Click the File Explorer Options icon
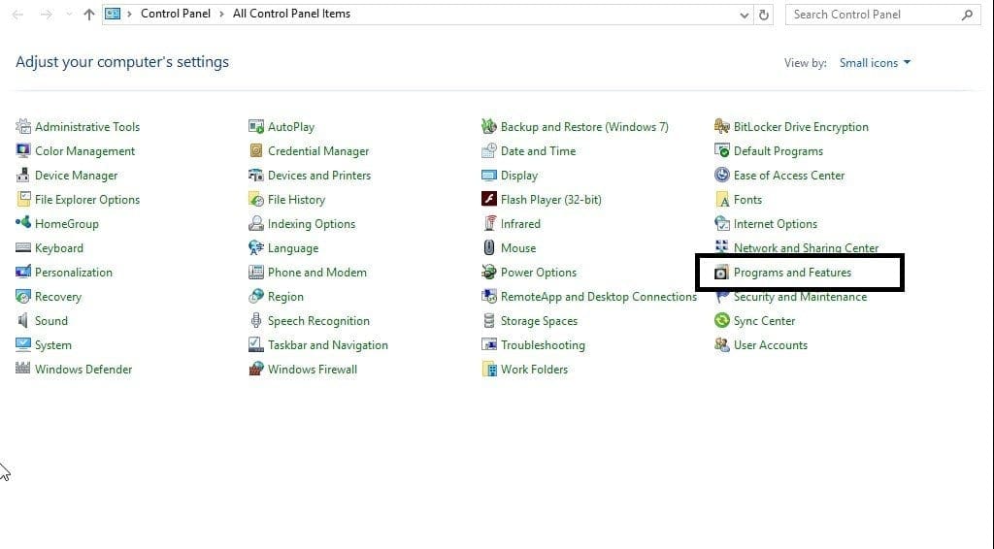Viewport: 994px width, 549px height. pyautogui.click(x=23, y=199)
